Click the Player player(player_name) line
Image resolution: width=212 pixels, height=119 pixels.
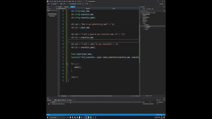tap(82, 54)
